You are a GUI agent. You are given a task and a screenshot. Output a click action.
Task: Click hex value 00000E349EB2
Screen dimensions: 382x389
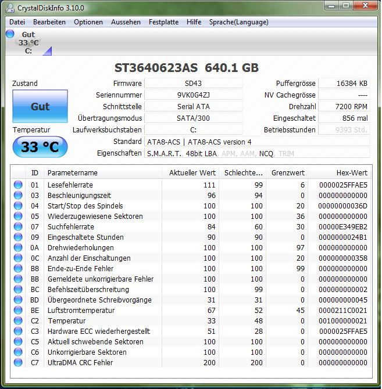pos(343,226)
